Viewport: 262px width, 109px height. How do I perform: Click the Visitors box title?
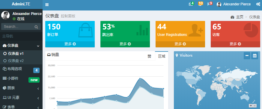[x=186, y=55]
